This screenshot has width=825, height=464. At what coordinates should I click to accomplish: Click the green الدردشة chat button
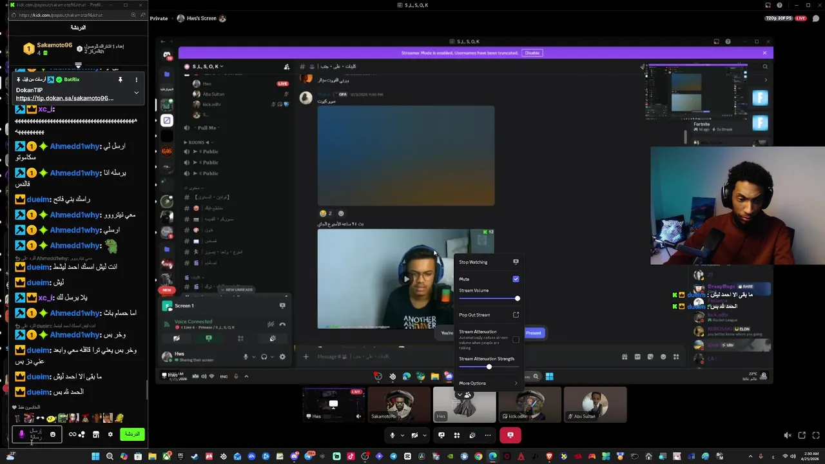tap(132, 434)
